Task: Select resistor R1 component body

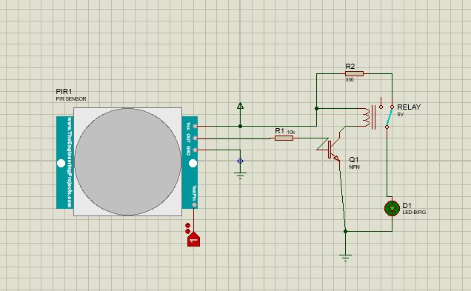Action: [284, 138]
